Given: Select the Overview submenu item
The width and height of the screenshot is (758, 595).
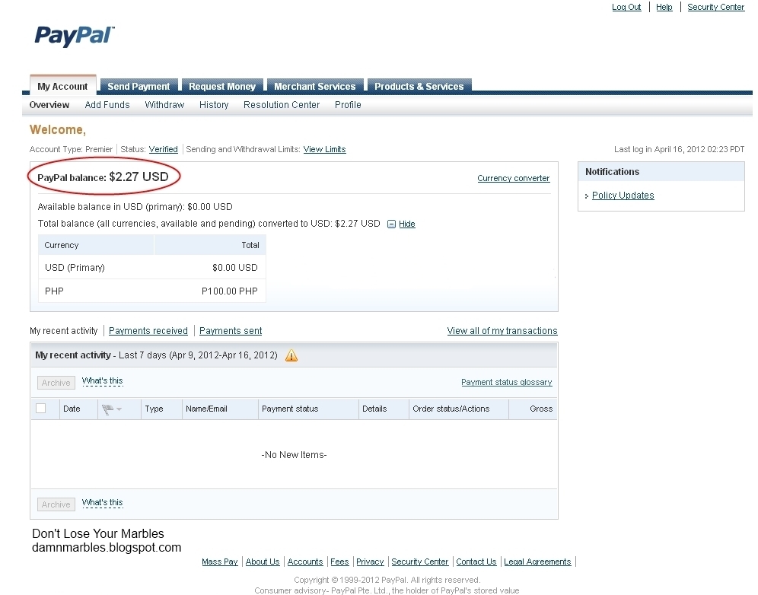Looking at the screenshot, I should click(x=49, y=105).
